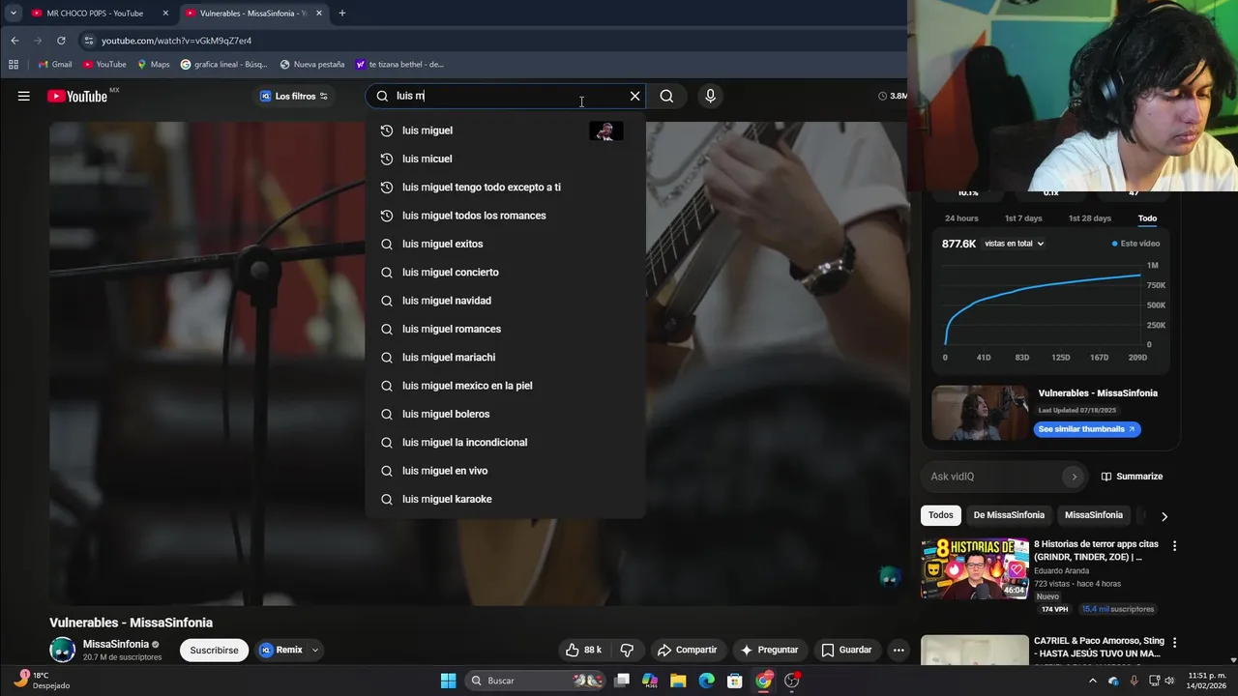Send Ask vidIQ query with arrow button
This screenshot has width=1238, height=696.
tap(1074, 477)
